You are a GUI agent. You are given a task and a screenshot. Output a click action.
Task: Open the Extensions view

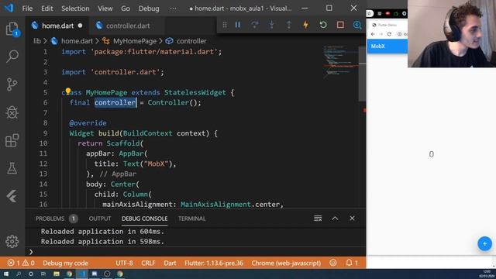coord(12,140)
